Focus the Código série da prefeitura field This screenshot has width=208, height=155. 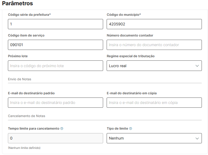[x=56, y=24]
